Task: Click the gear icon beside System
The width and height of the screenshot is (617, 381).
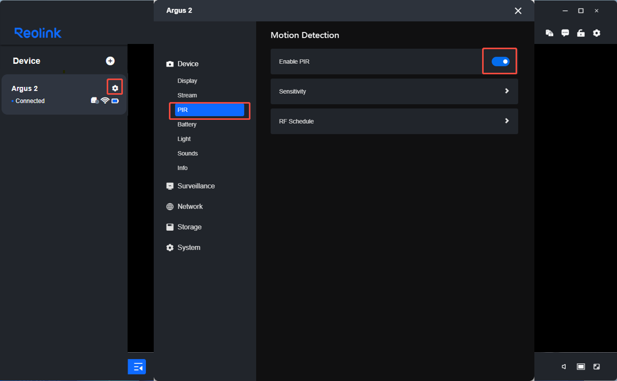Action: 170,248
